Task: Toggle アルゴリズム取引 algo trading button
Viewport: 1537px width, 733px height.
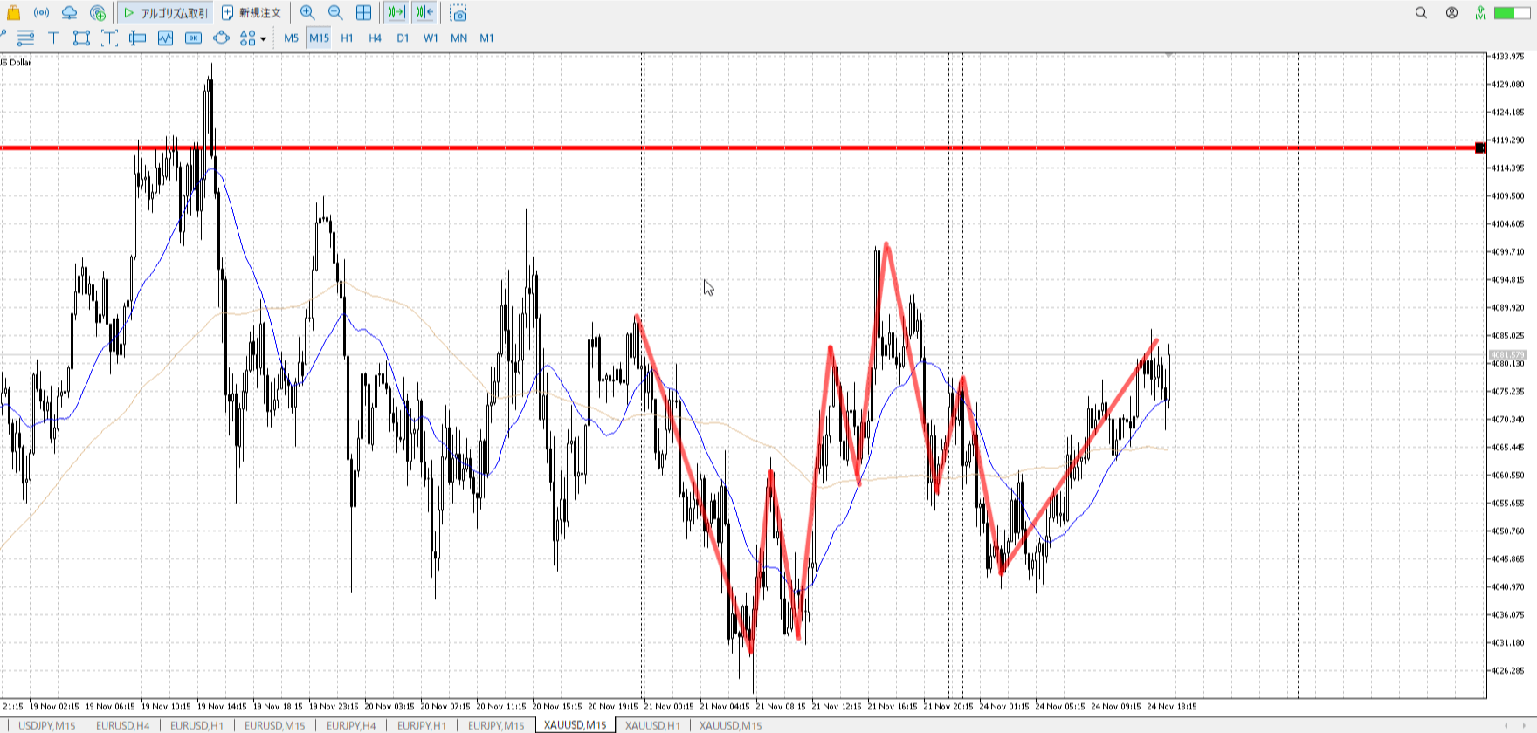Action: click(x=165, y=12)
